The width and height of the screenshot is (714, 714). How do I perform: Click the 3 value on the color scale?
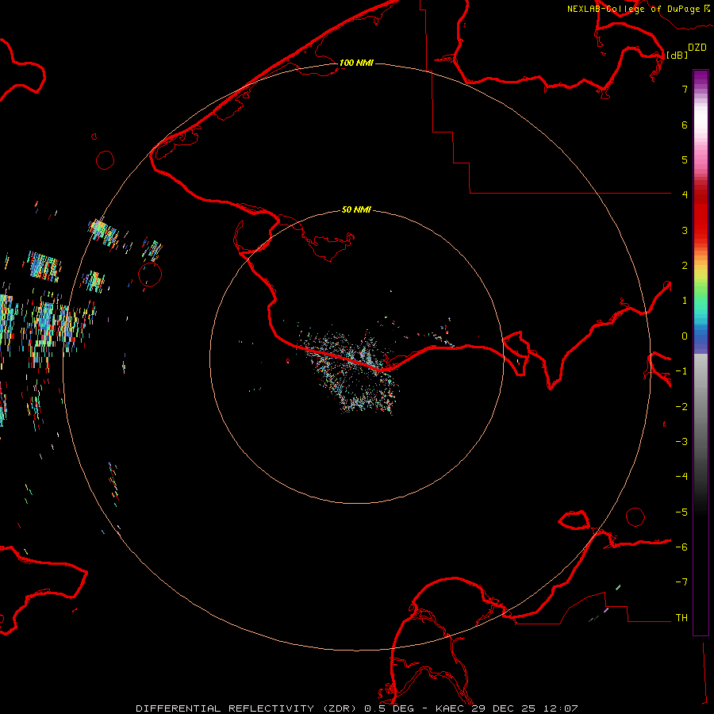click(x=685, y=230)
